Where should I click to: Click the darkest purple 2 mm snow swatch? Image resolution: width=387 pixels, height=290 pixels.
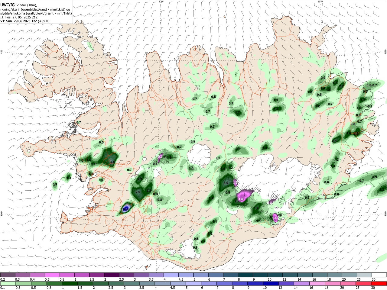111,275
